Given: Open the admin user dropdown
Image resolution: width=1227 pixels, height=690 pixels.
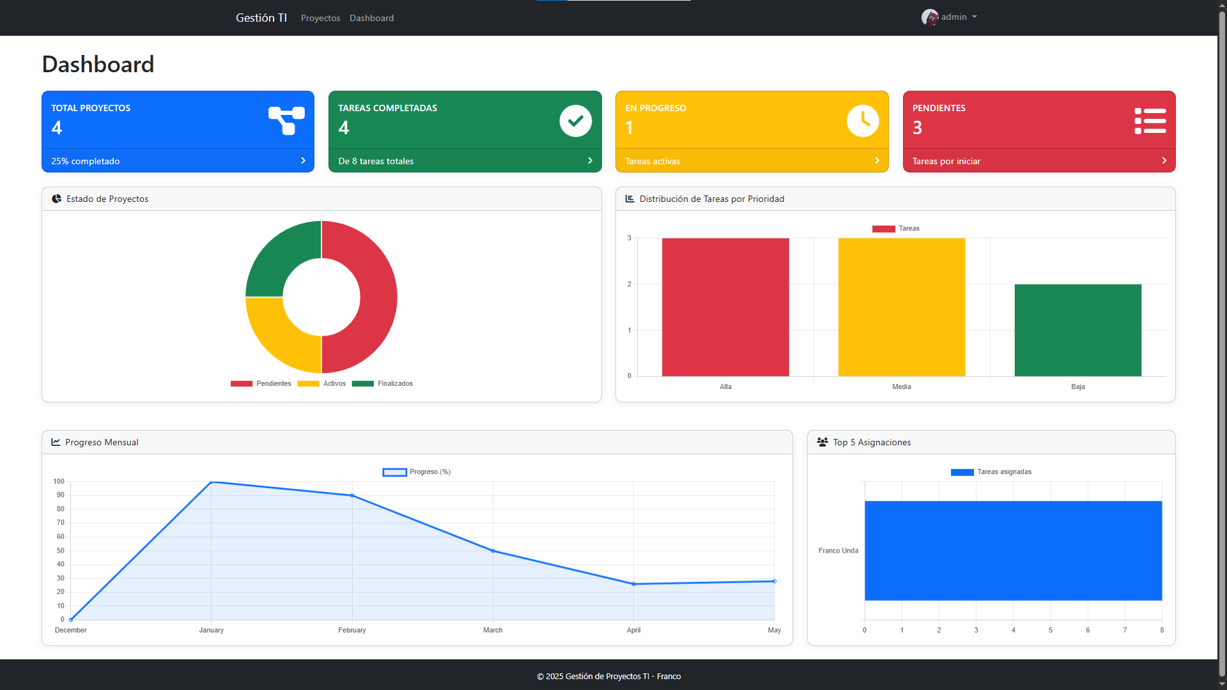Looking at the screenshot, I should coord(950,17).
